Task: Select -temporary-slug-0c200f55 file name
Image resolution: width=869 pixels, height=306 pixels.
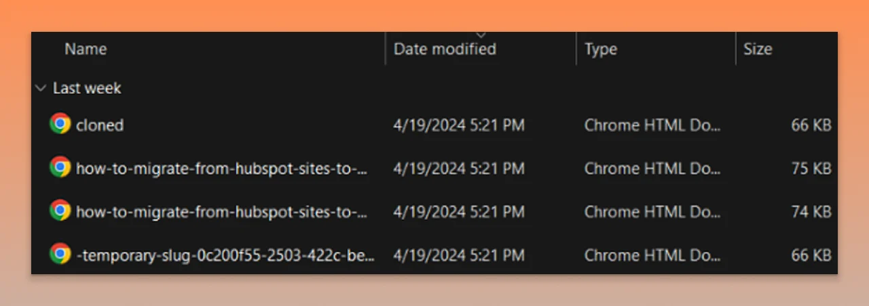Action: 225,255
